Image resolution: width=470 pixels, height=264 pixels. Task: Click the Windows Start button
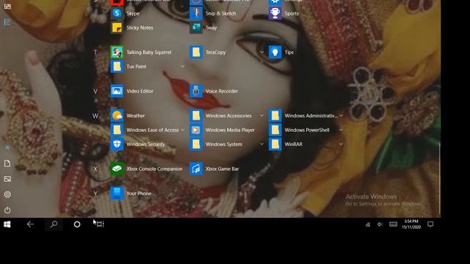pos(7,224)
